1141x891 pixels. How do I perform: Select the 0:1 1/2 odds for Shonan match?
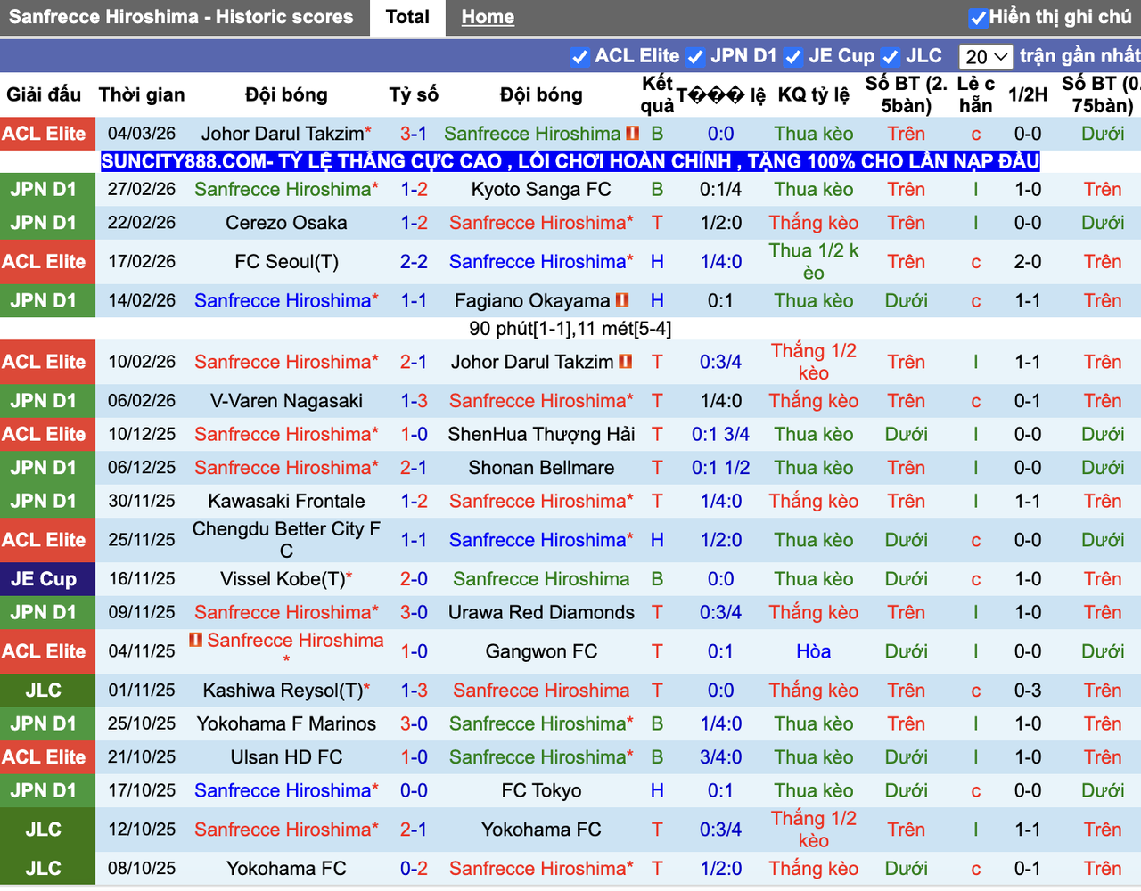720,468
